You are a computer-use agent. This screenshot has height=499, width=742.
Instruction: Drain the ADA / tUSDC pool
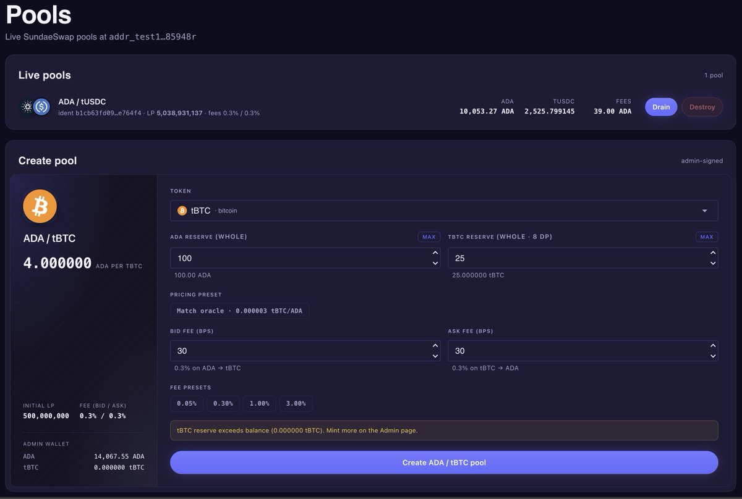coord(661,107)
